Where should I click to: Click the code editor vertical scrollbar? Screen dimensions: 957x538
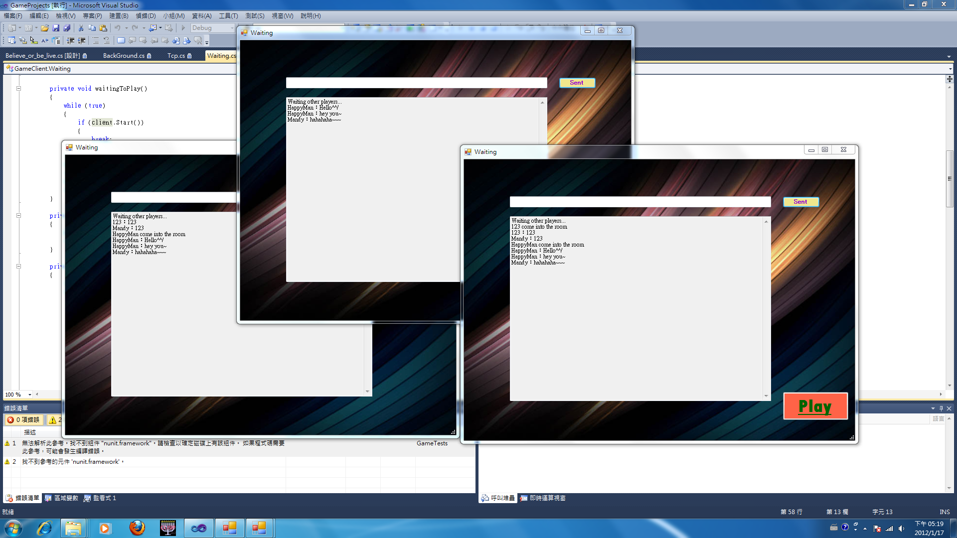950,179
